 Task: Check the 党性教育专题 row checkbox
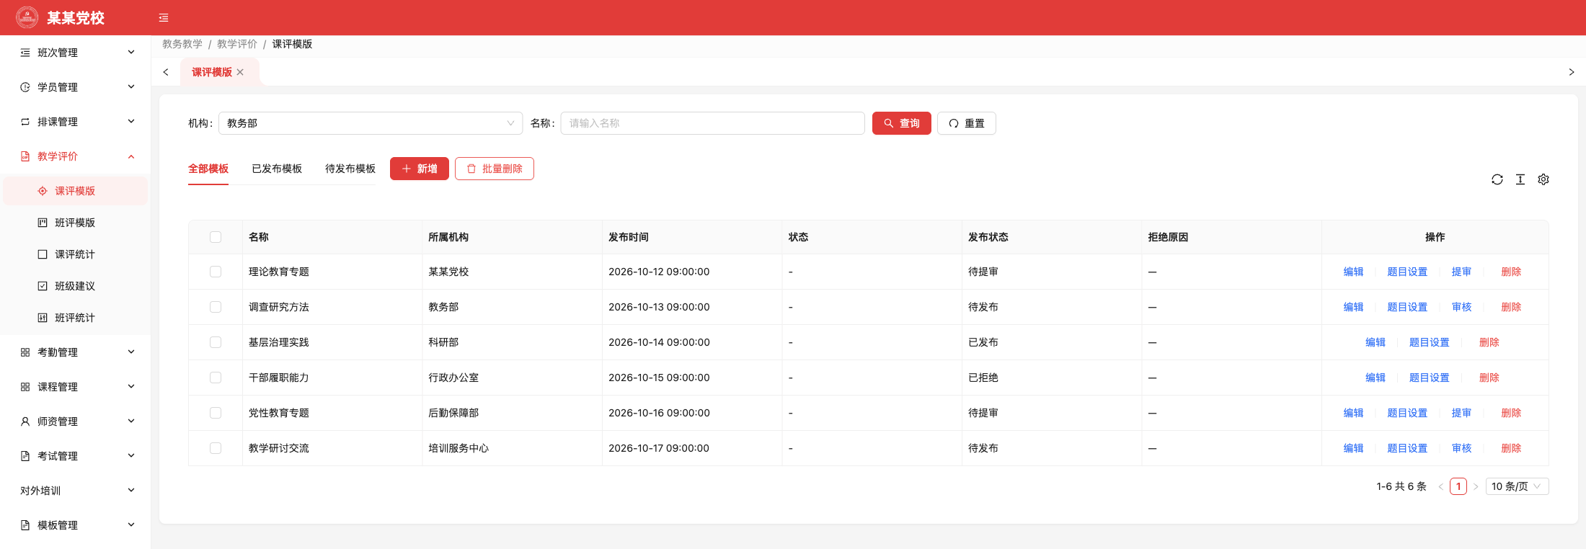216,413
